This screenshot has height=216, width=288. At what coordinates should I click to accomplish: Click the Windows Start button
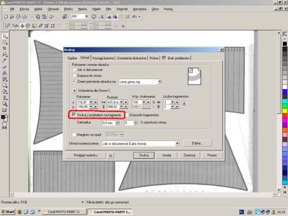pyautogui.click(x=8, y=212)
